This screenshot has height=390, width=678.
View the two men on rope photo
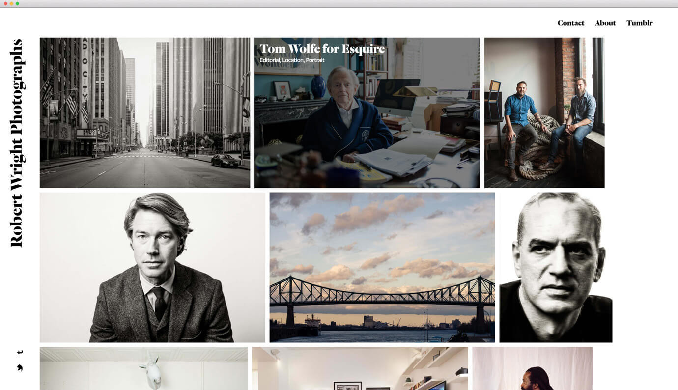coord(544,113)
